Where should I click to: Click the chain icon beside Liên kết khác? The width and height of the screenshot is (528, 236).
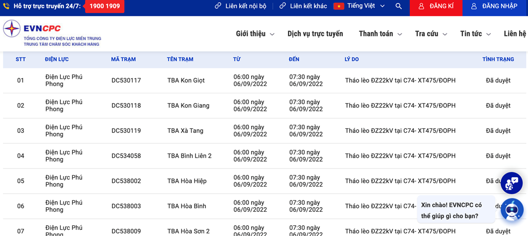coord(283,6)
